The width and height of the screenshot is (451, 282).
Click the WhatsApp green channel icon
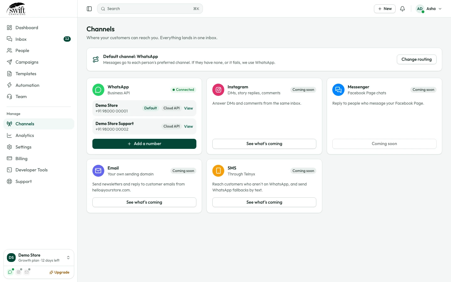[98, 90]
